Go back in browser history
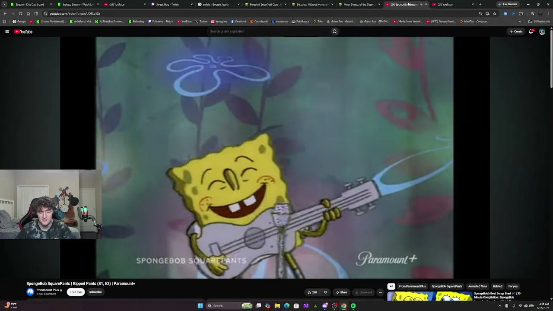Viewport: 553px width, 311px height. 5,13
